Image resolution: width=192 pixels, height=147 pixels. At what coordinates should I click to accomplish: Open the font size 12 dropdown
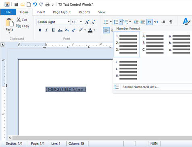81,22
